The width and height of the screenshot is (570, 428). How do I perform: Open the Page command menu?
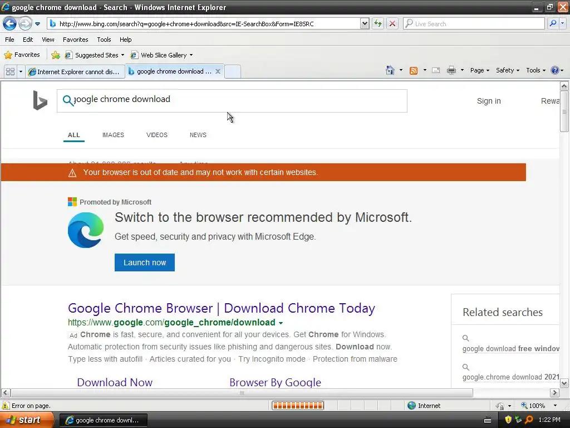(479, 70)
